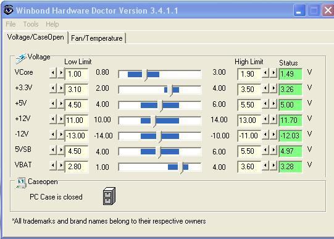The image size is (334, 239).
Task: Open the File menu
Action: coord(10,24)
